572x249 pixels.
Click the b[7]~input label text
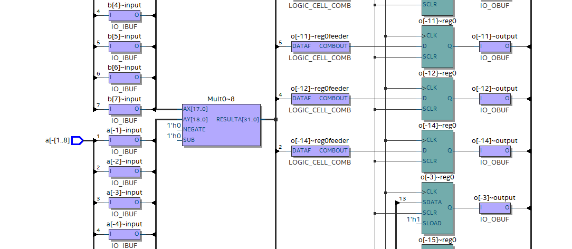click(x=125, y=99)
